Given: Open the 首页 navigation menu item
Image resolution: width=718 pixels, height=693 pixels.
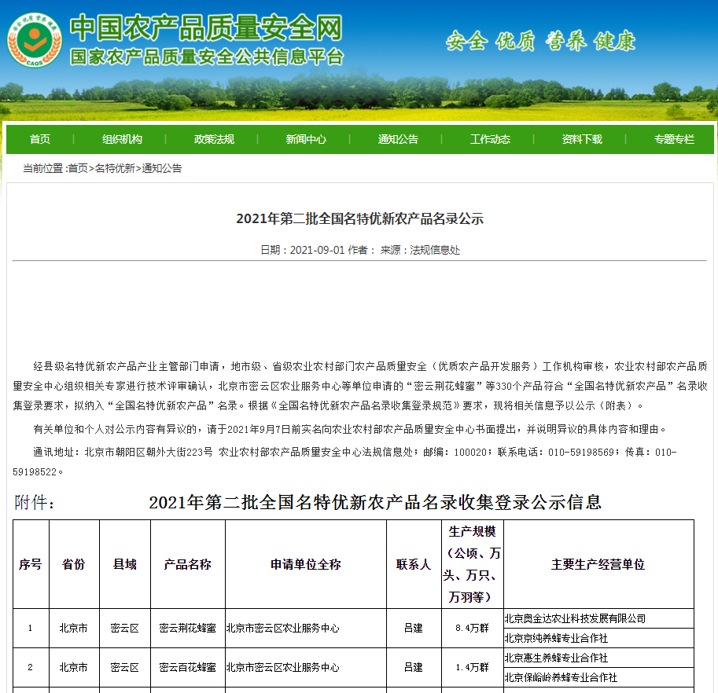Looking at the screenshot, I should pos(40,139).
